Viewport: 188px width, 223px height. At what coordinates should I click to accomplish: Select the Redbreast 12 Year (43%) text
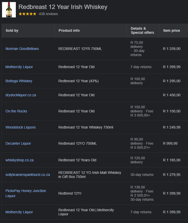(x=78, y=81)
